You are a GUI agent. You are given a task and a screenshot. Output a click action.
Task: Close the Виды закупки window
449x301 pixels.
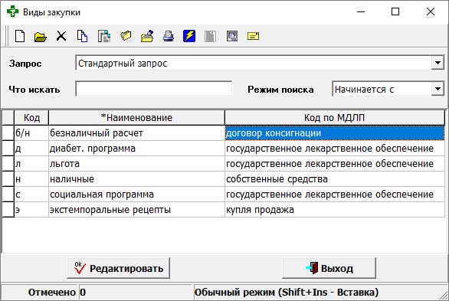pos(431,11)
